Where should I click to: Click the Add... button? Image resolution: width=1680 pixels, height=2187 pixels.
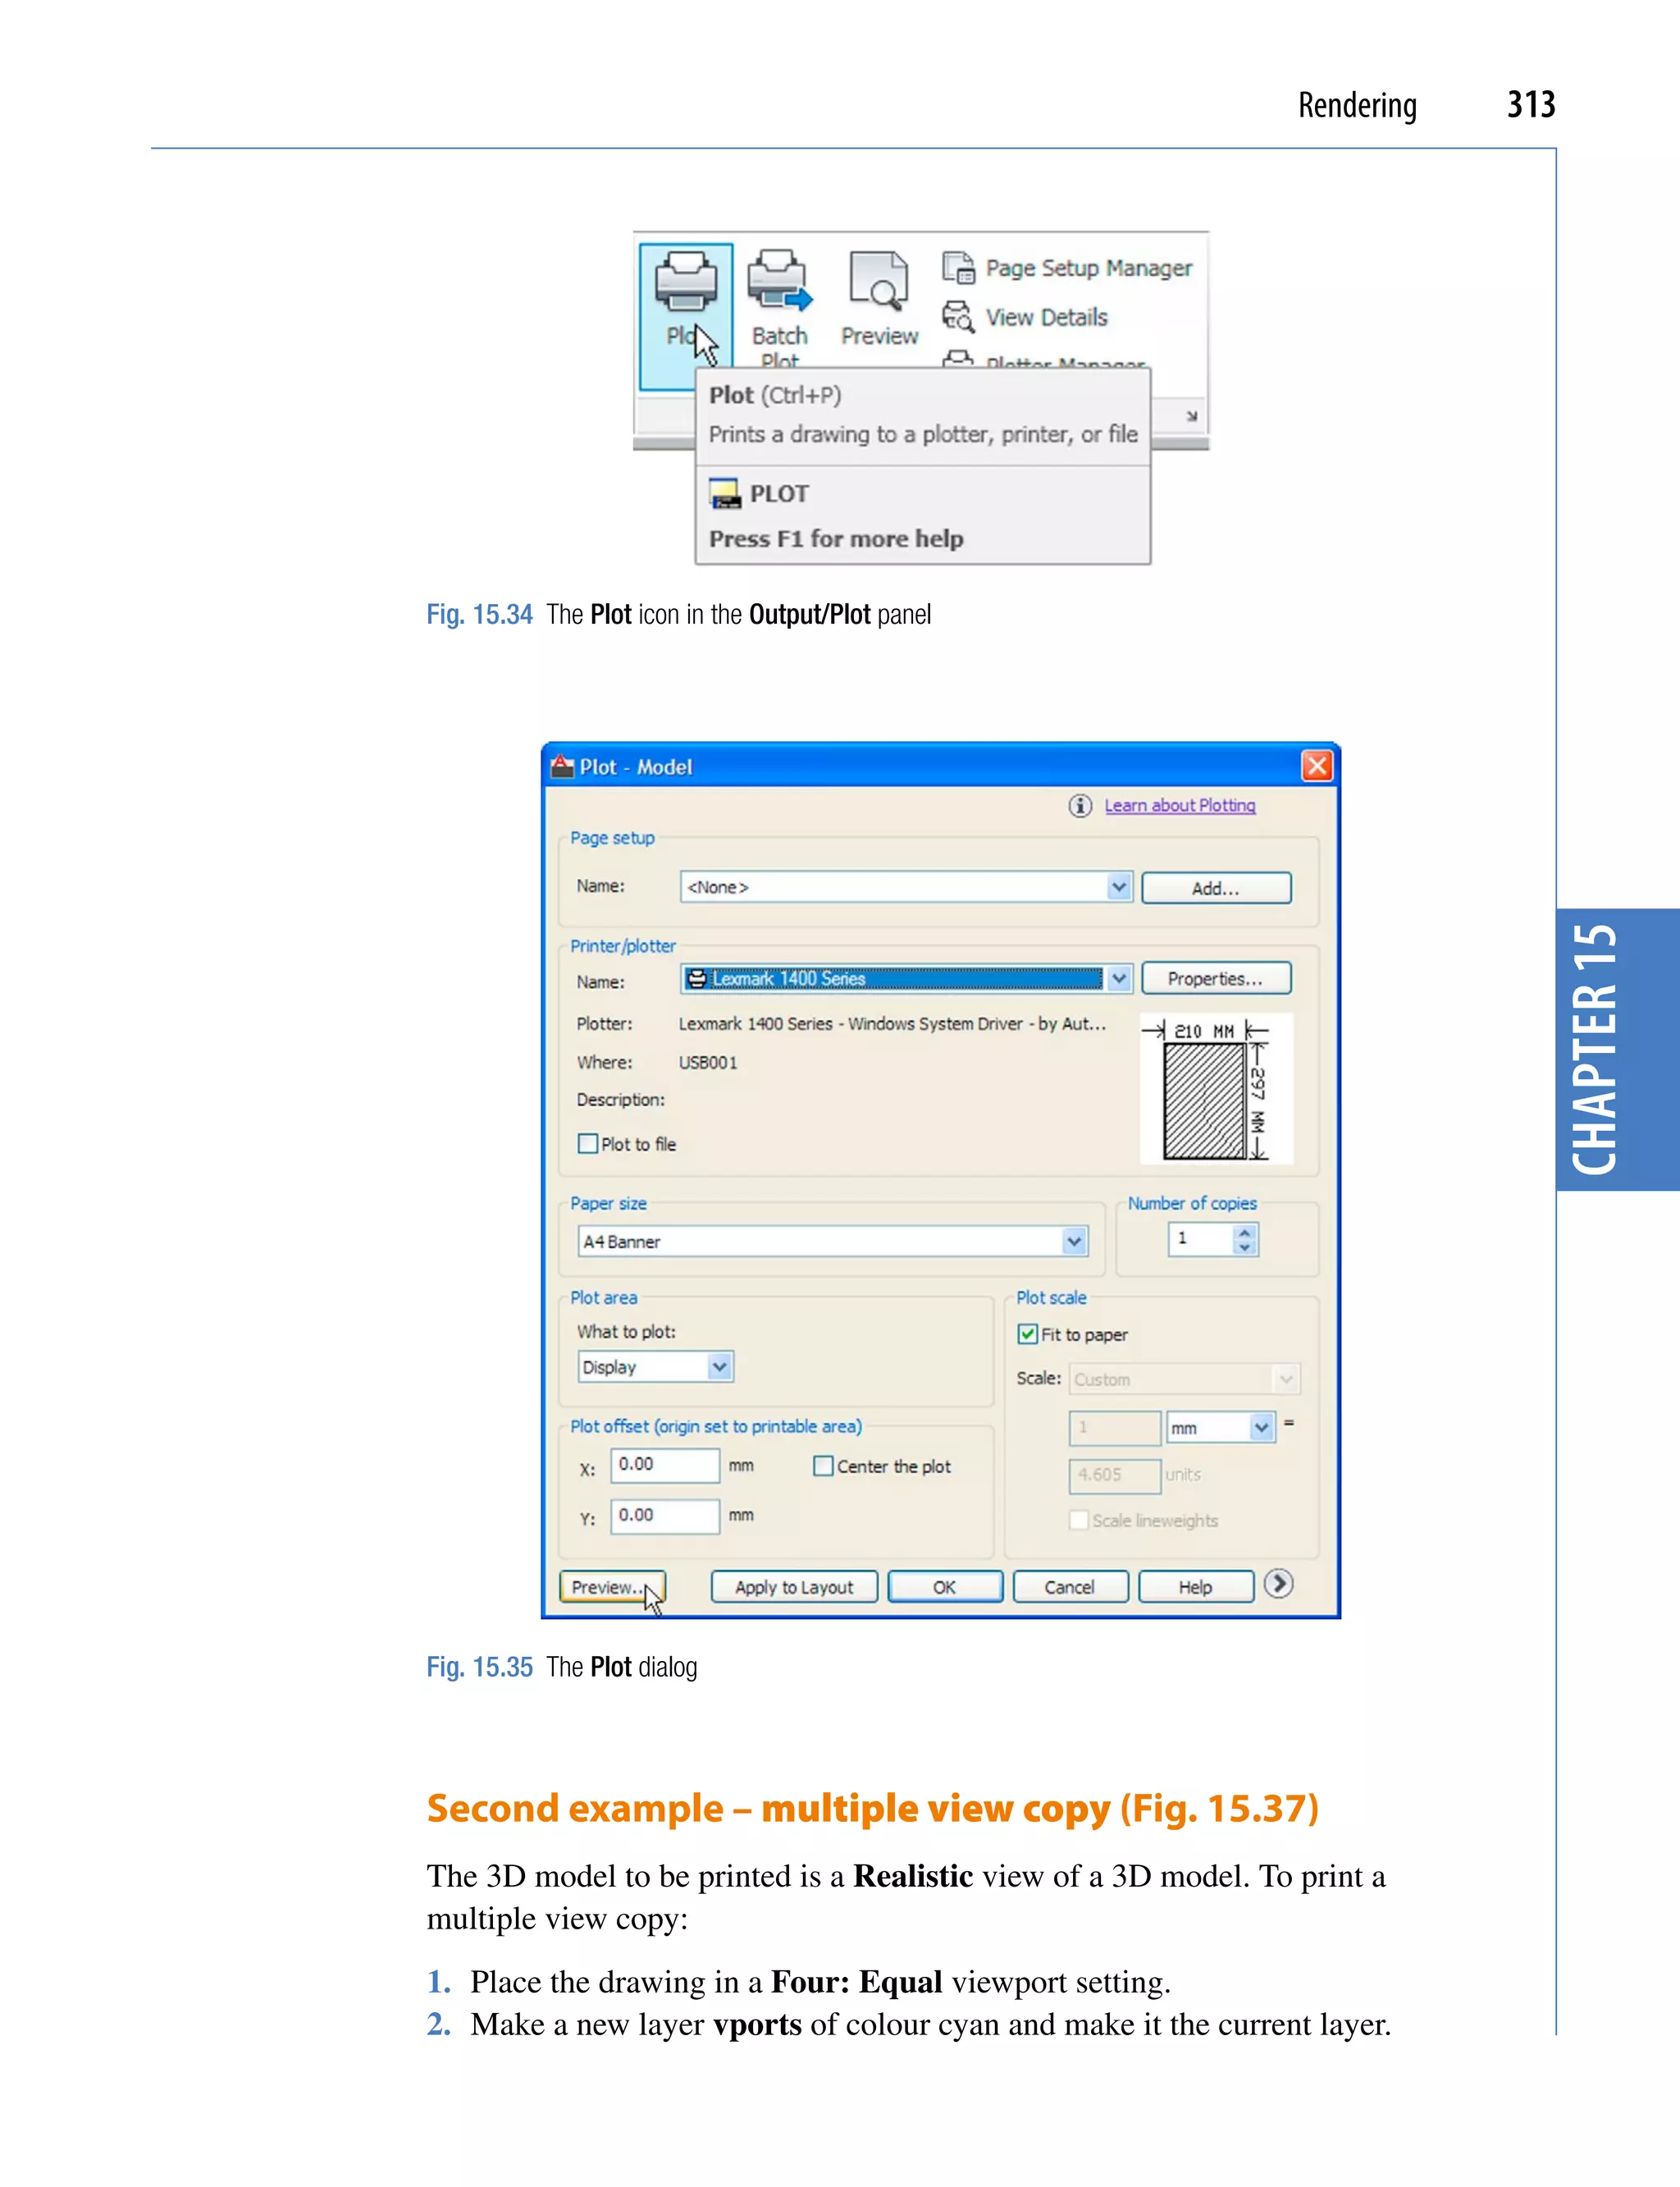1216,889
